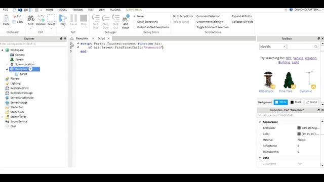Select the On Unhandled Exceptions option
Viewport: 324px width, 182px height.
[x=151, y=27]
